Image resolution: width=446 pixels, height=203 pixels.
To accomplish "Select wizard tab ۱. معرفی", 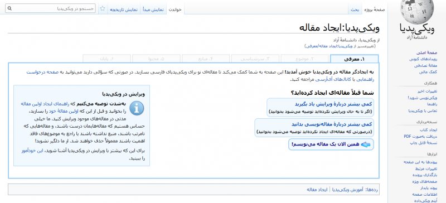I will coord(355,59).
